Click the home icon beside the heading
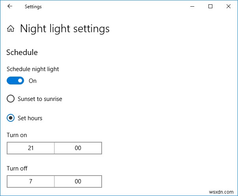Viewport: 238px width, 196px height. [11, 29]
